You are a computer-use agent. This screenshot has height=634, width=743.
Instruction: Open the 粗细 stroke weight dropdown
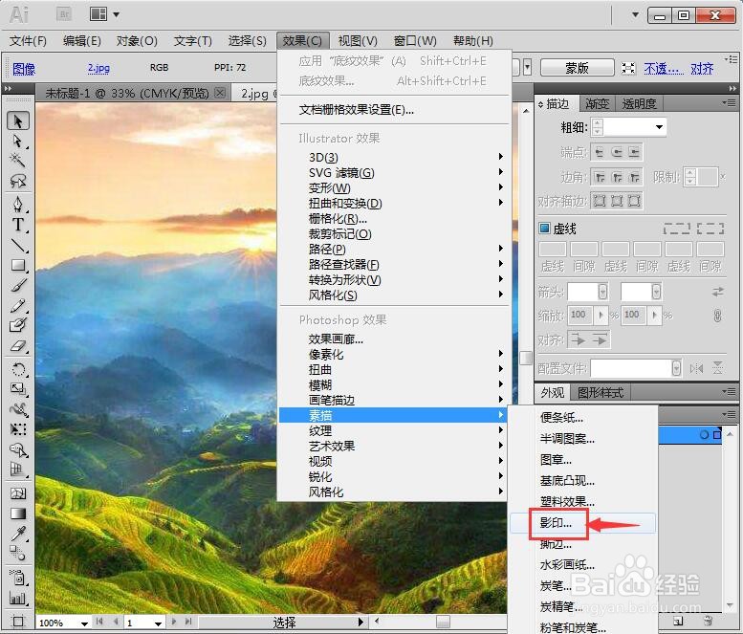659,127
